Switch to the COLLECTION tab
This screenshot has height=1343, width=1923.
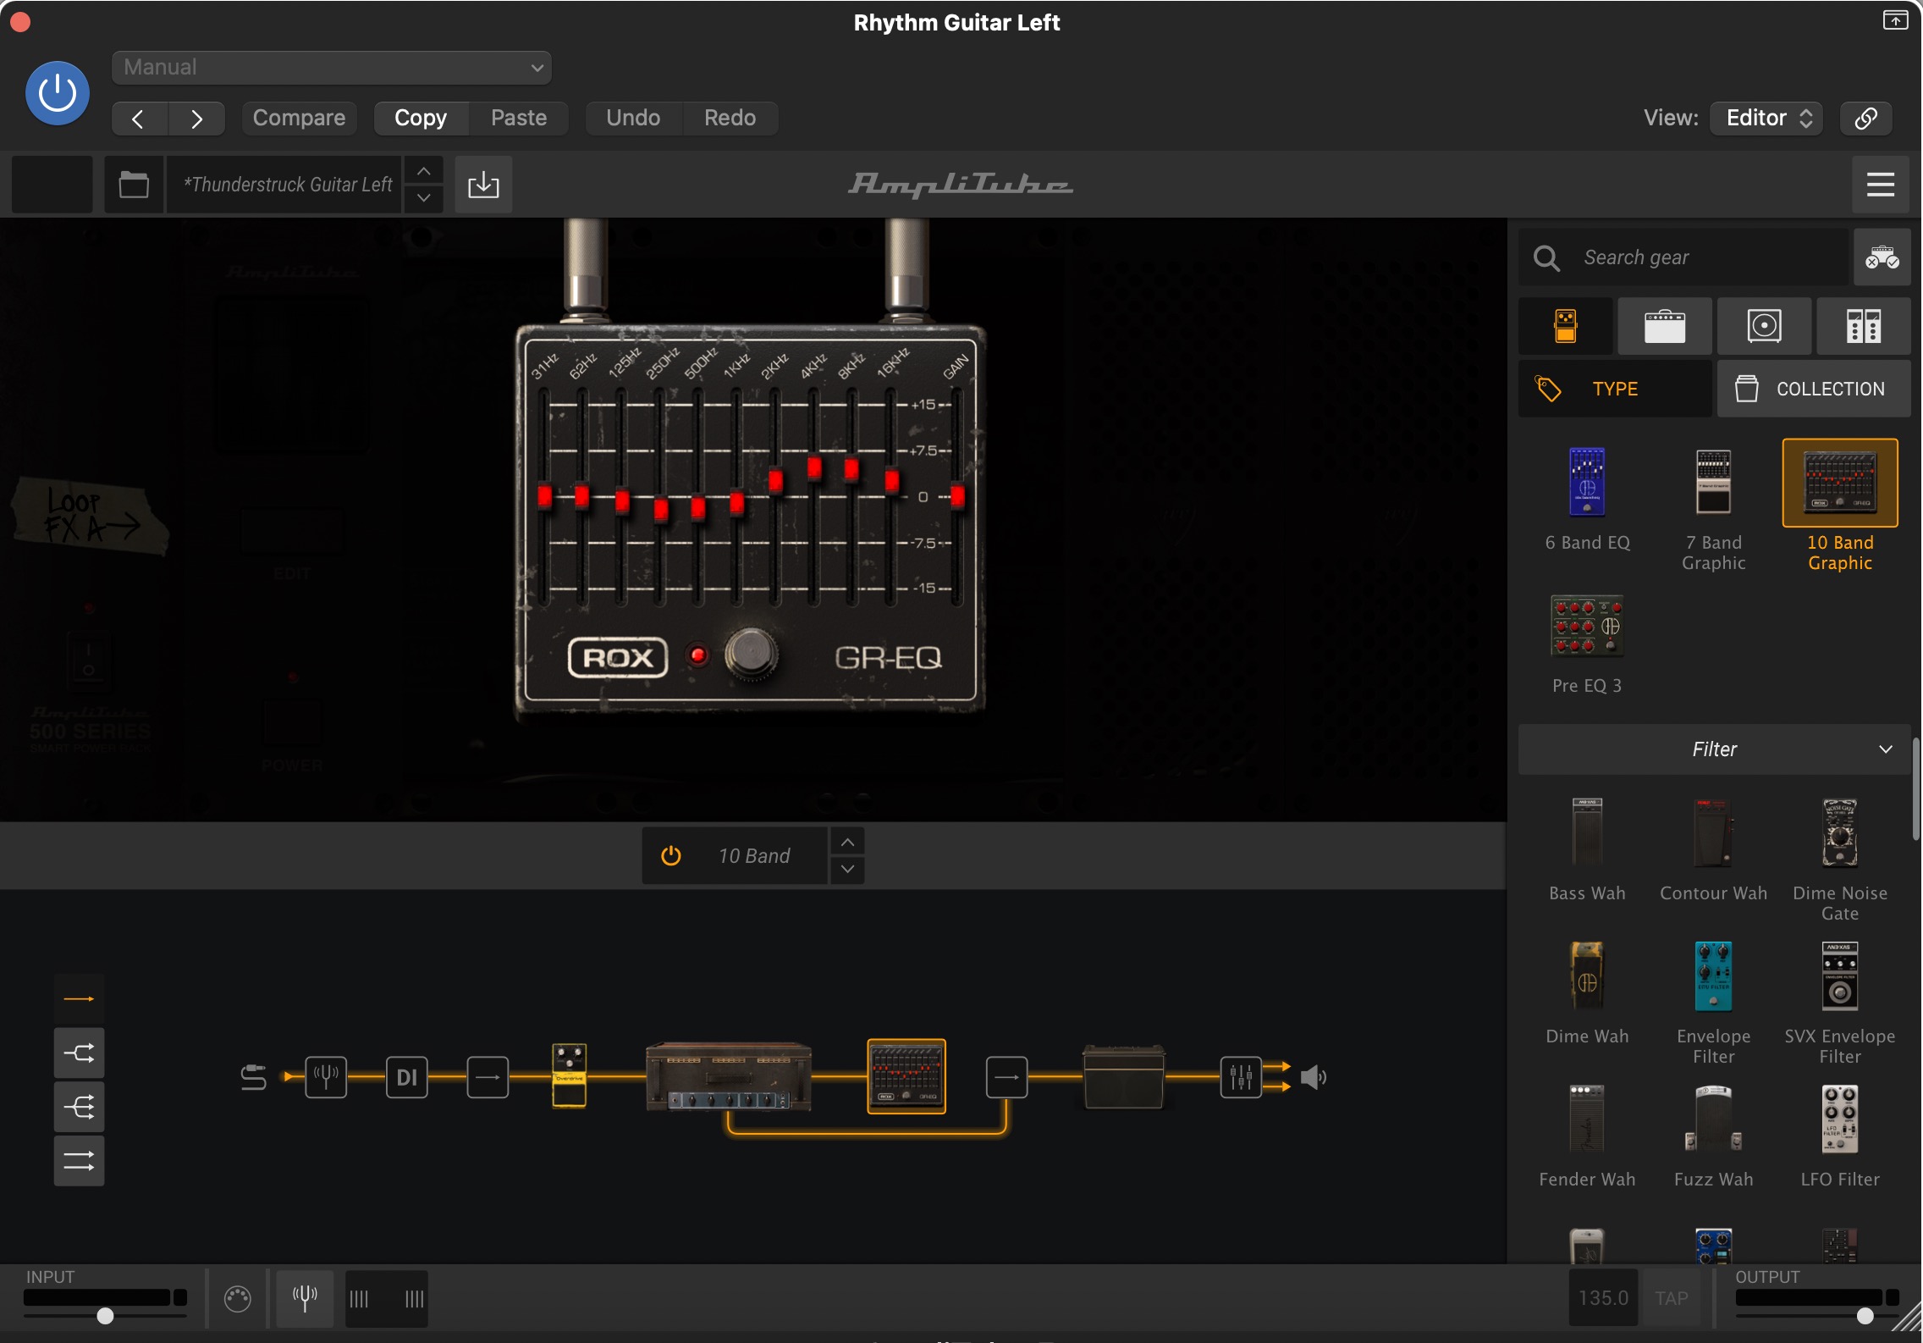(1814, 389)
